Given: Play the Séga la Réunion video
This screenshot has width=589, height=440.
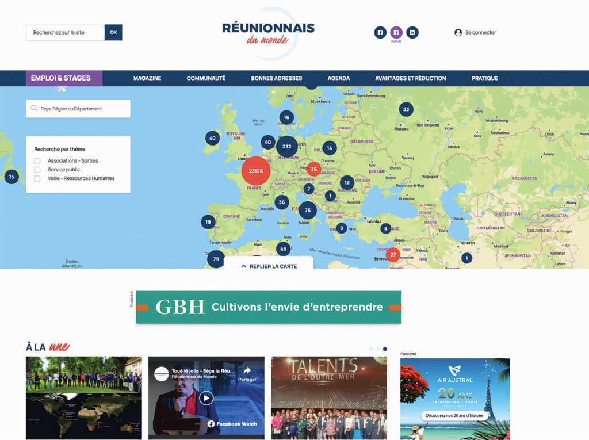Looking at the screenshot, I should 206,398.
